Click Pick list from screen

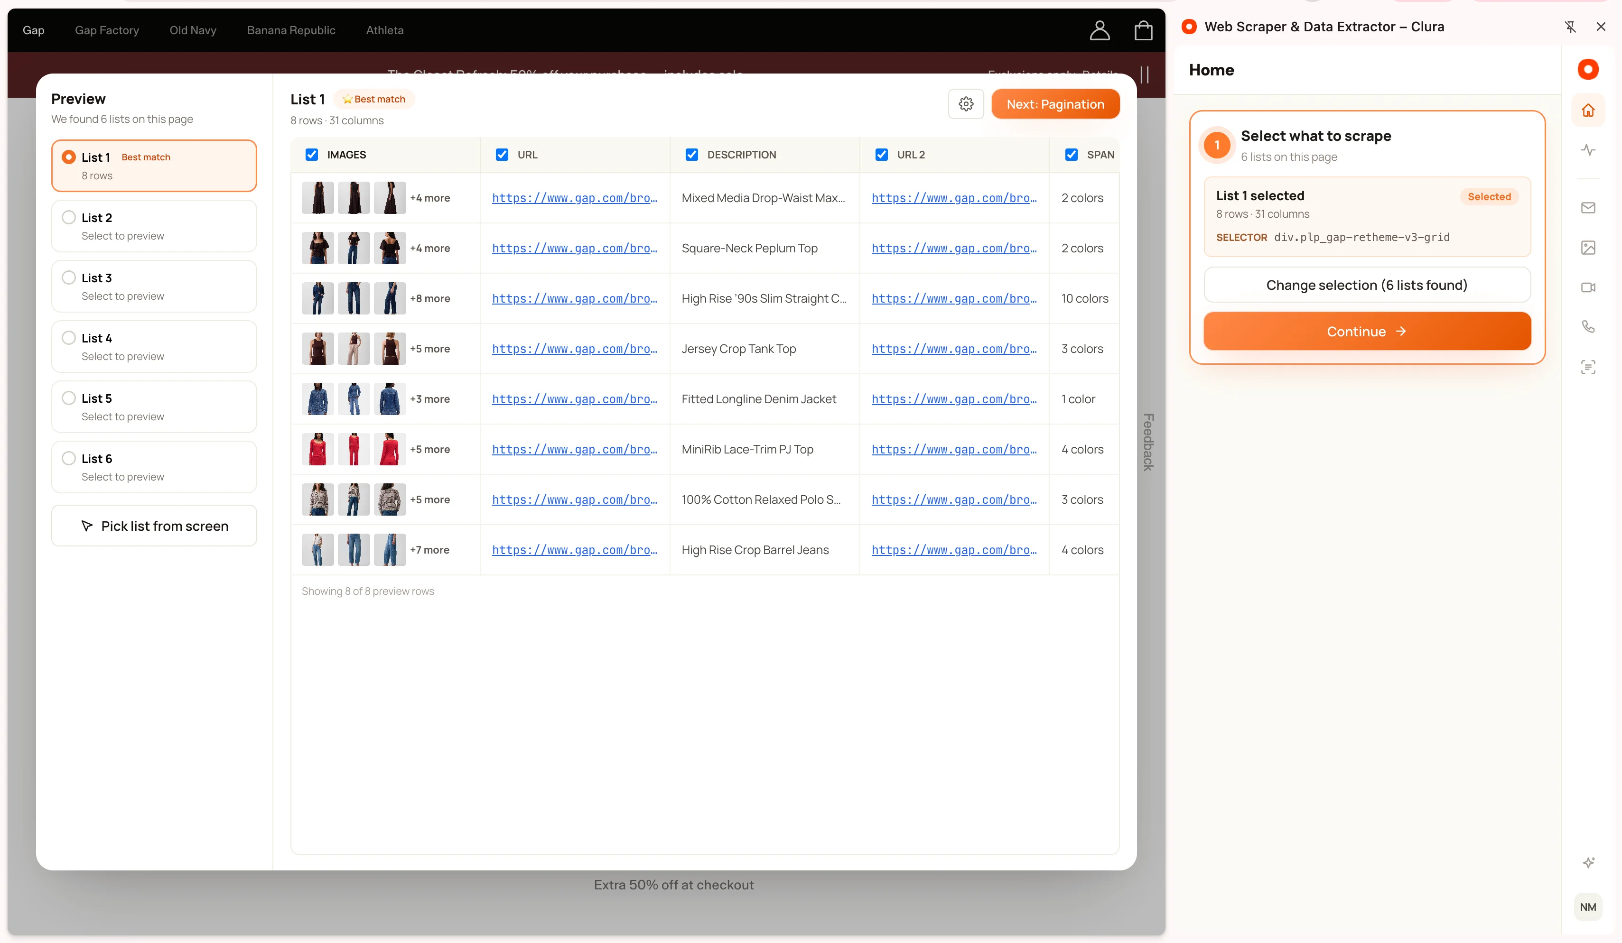[155, 526]
